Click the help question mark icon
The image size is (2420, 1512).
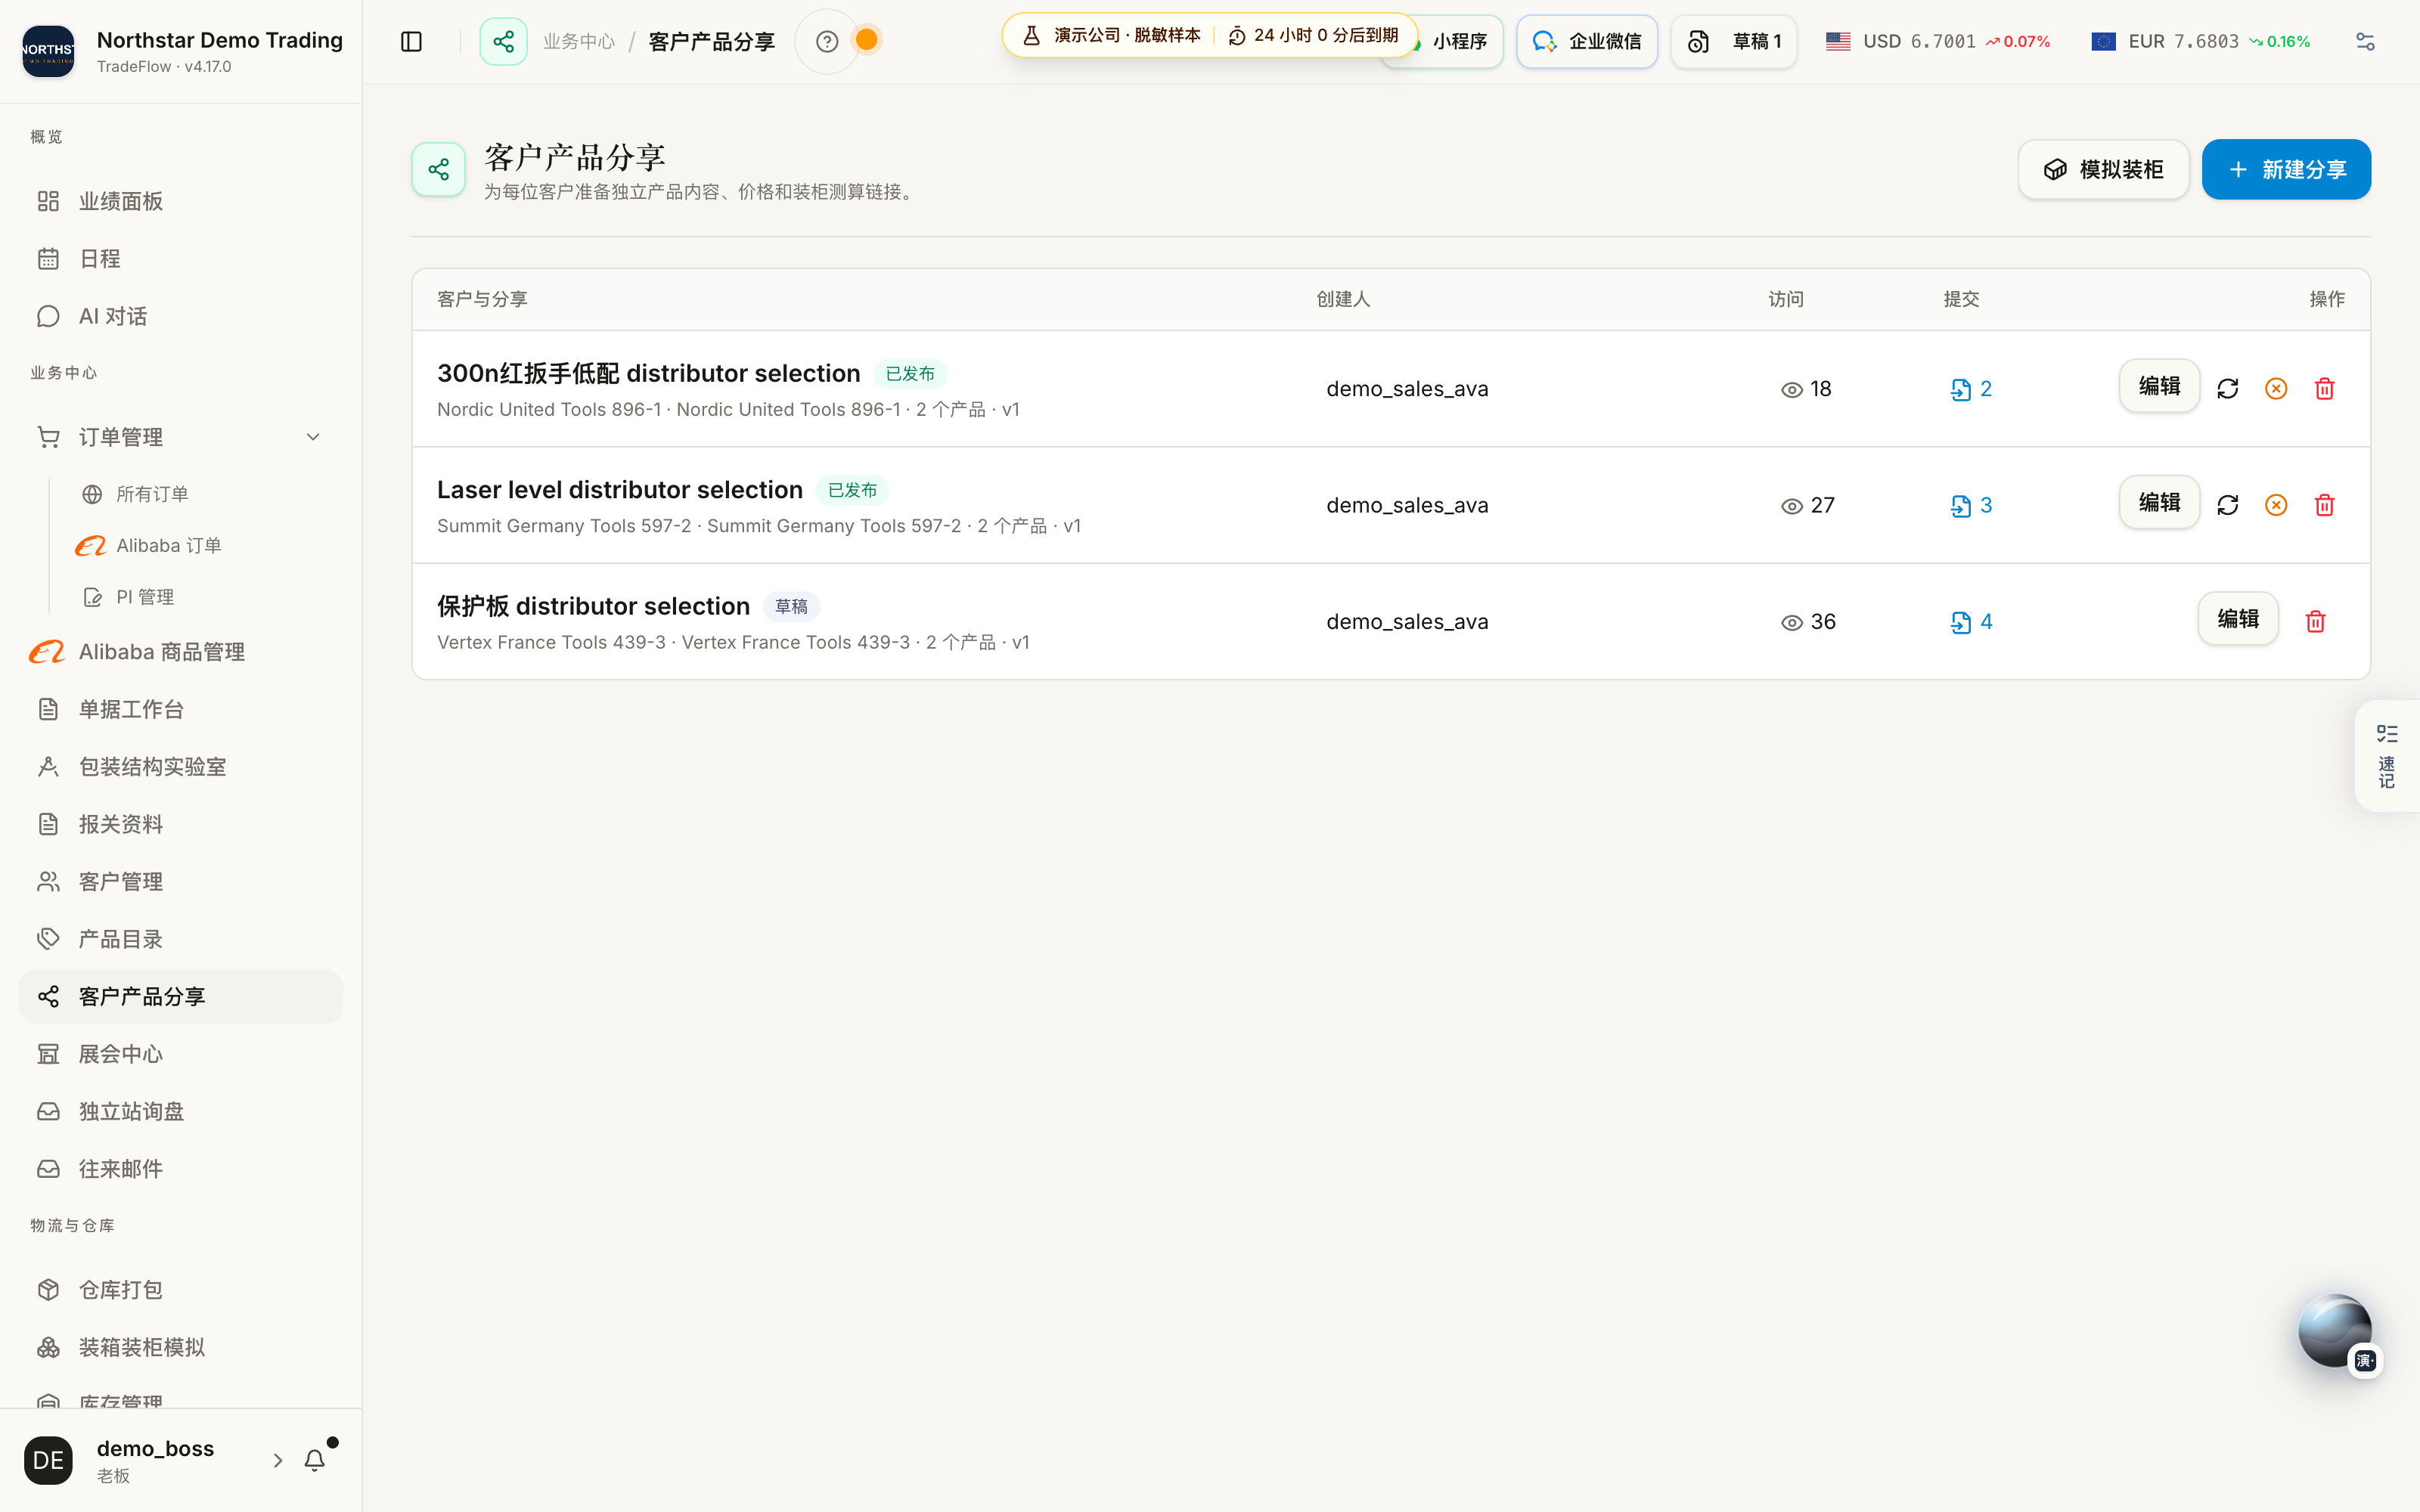coord(827,41)
